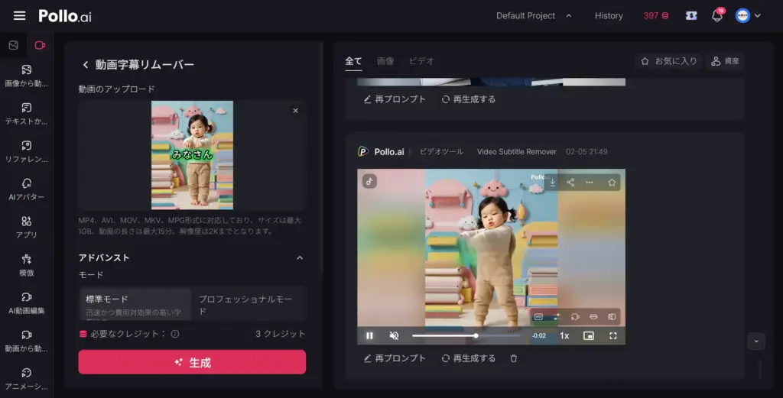The image size is (783, 398).
Task: Click 再プロンプト under the upper result
Action: click(395, 99)
